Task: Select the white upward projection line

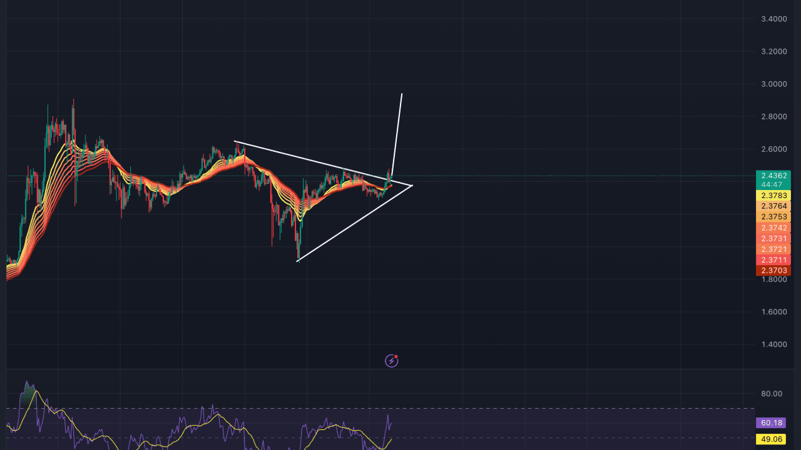Action: click(x=397, y=135)
